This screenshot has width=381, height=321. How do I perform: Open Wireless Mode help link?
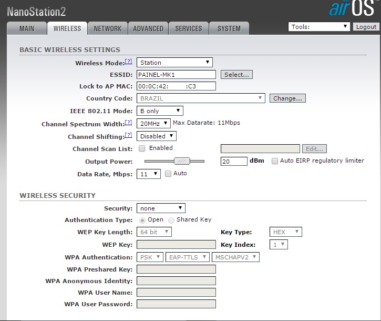(x=128, y=62)
